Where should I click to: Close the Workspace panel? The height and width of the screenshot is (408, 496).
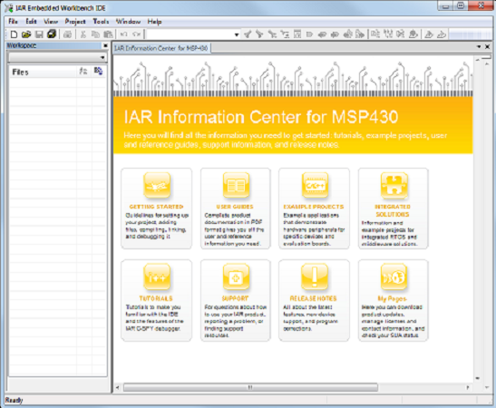pos(105,46)
